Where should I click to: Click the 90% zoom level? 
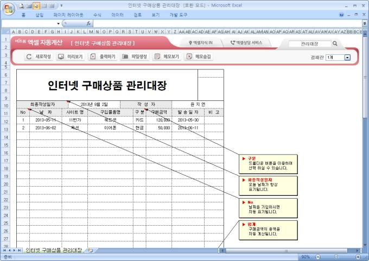(x=306, y=257)
